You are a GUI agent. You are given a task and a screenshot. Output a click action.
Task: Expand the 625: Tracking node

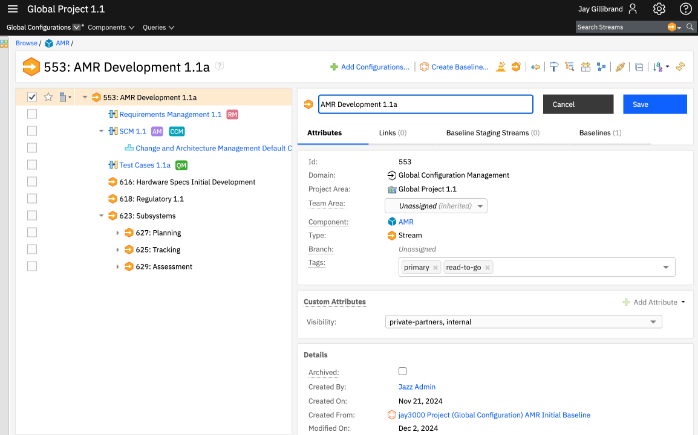click(x=117, y=250)
